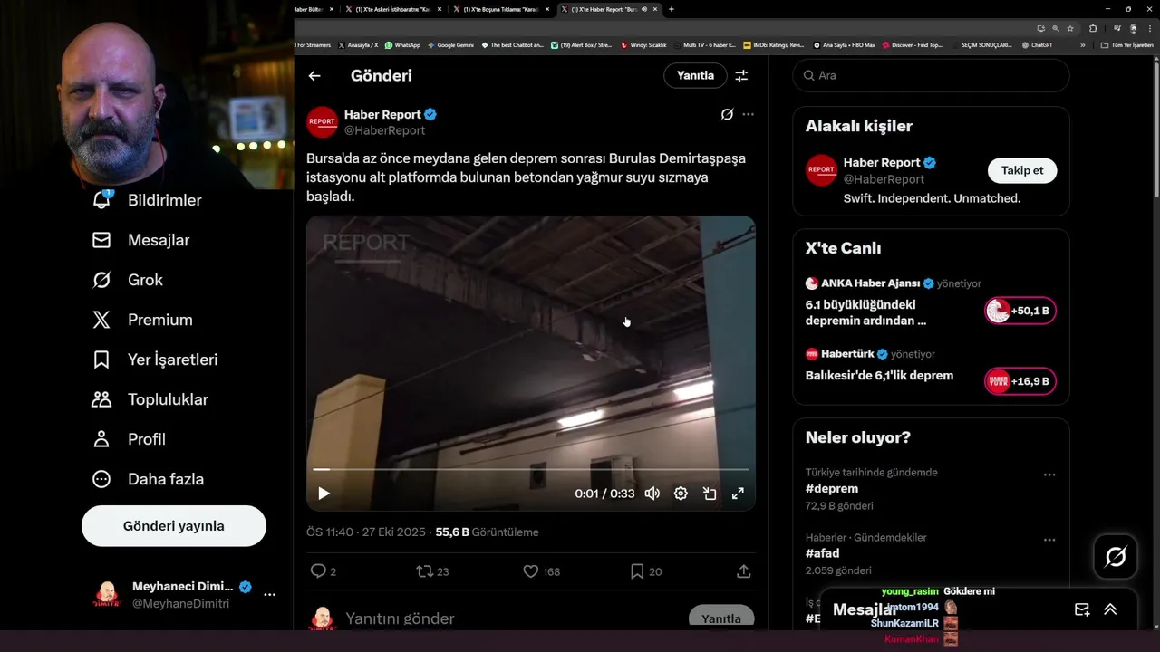This screenshot has width=1160, height=652.
Task: Open ANKA Haber Ajansı live broadcast +50,1 B
Action: 1020,312
